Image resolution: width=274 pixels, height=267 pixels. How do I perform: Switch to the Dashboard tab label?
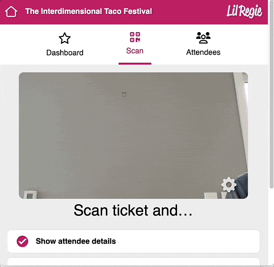(65, 53)
